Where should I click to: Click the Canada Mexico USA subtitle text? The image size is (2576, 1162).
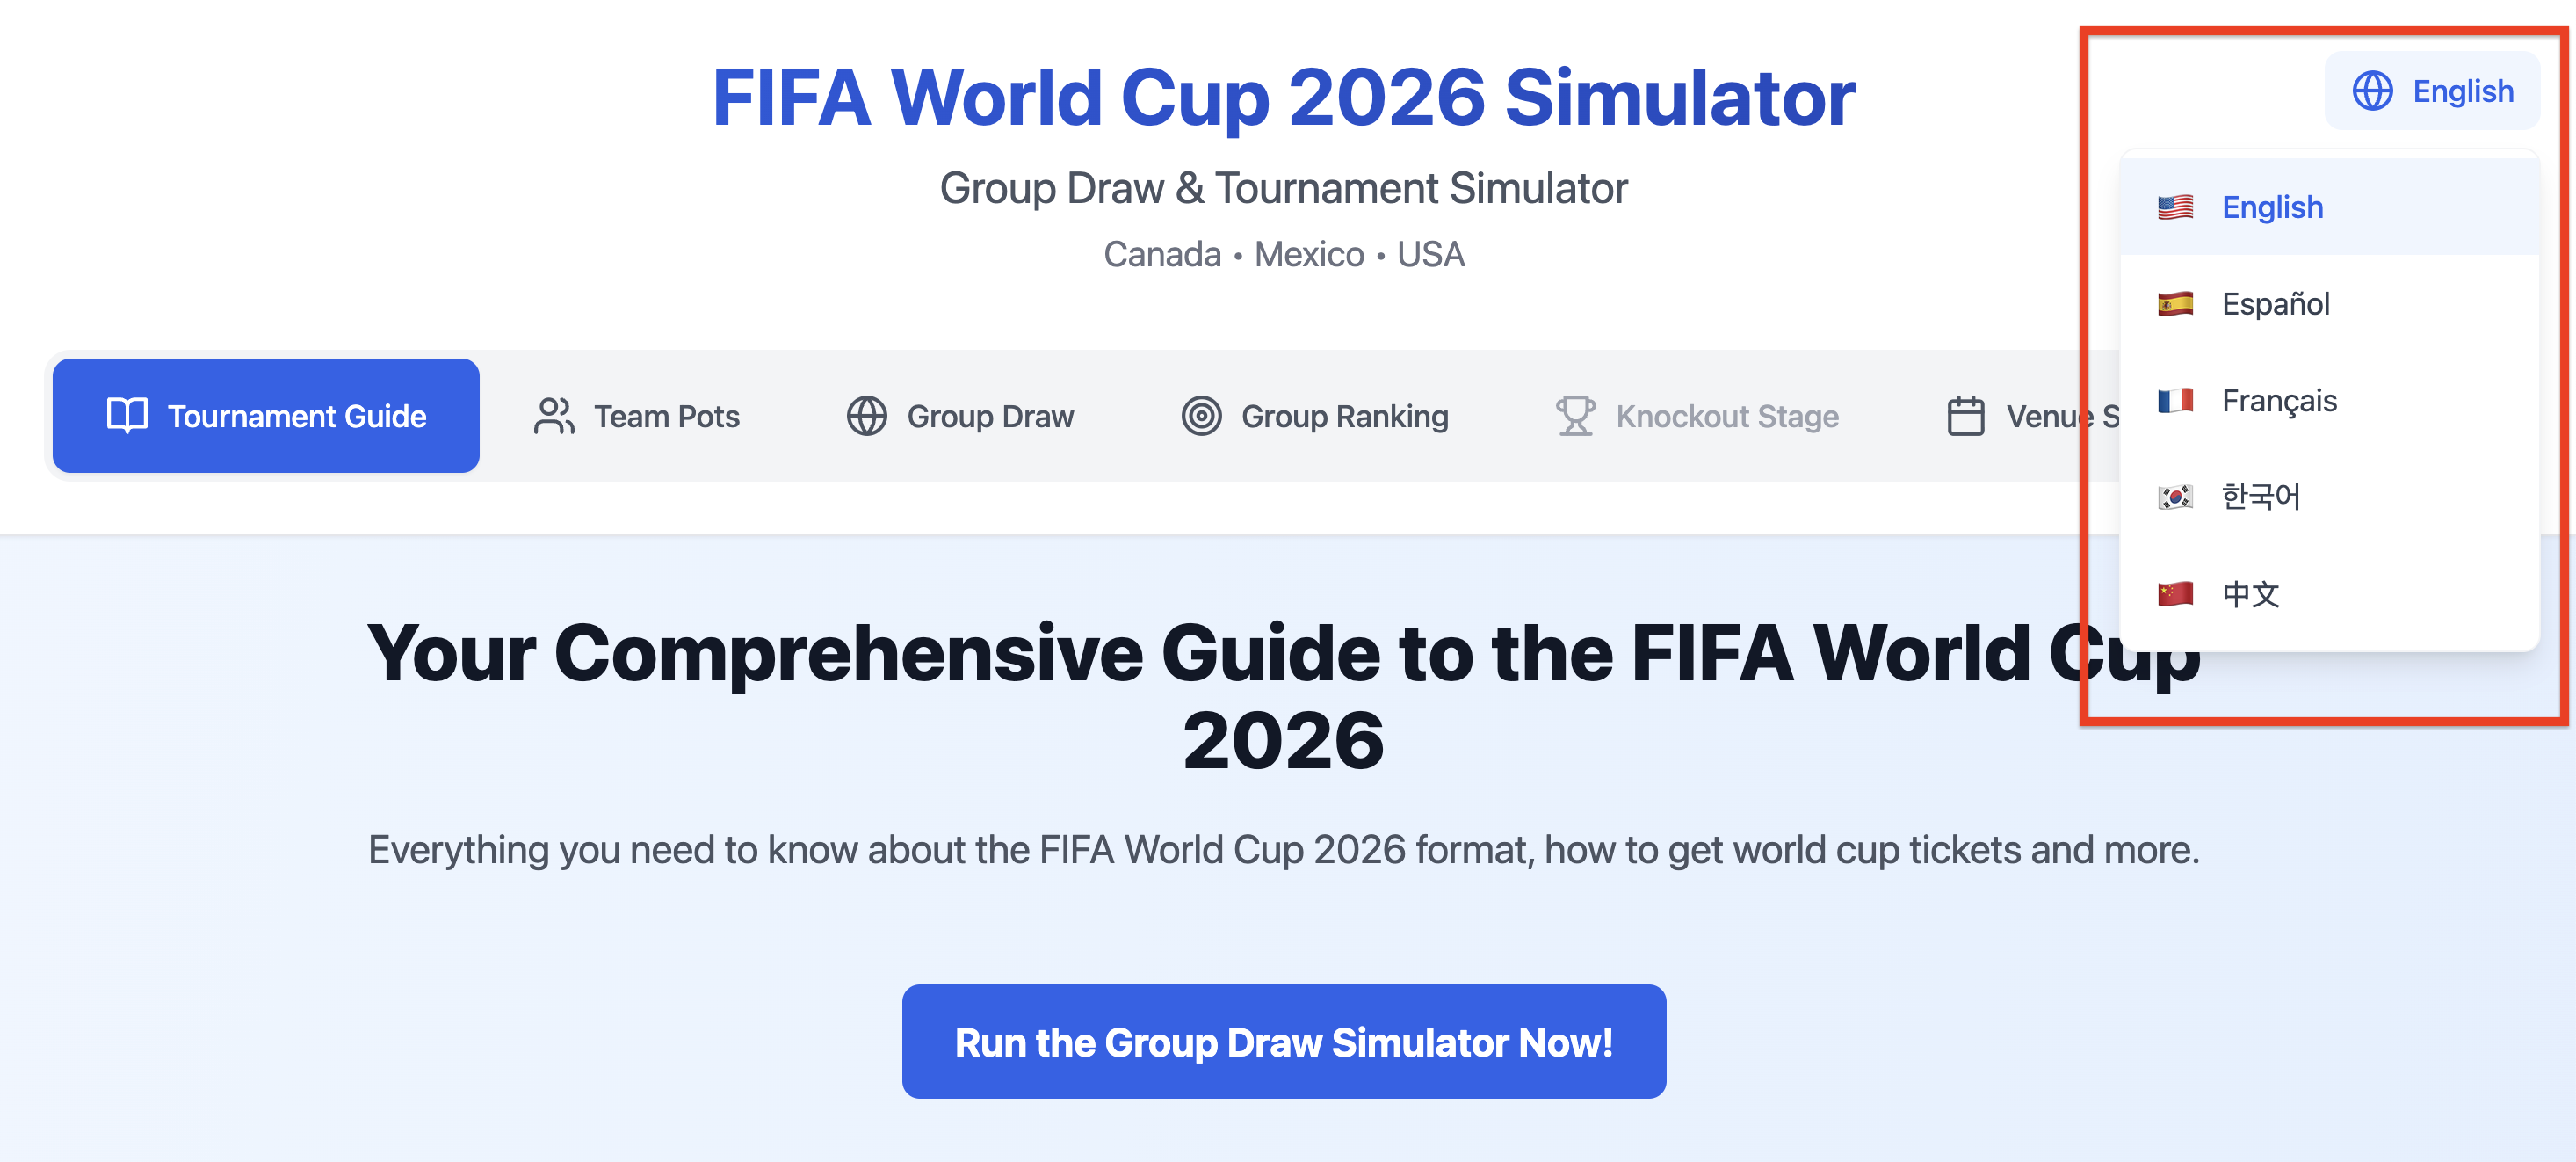point(1284,254)
